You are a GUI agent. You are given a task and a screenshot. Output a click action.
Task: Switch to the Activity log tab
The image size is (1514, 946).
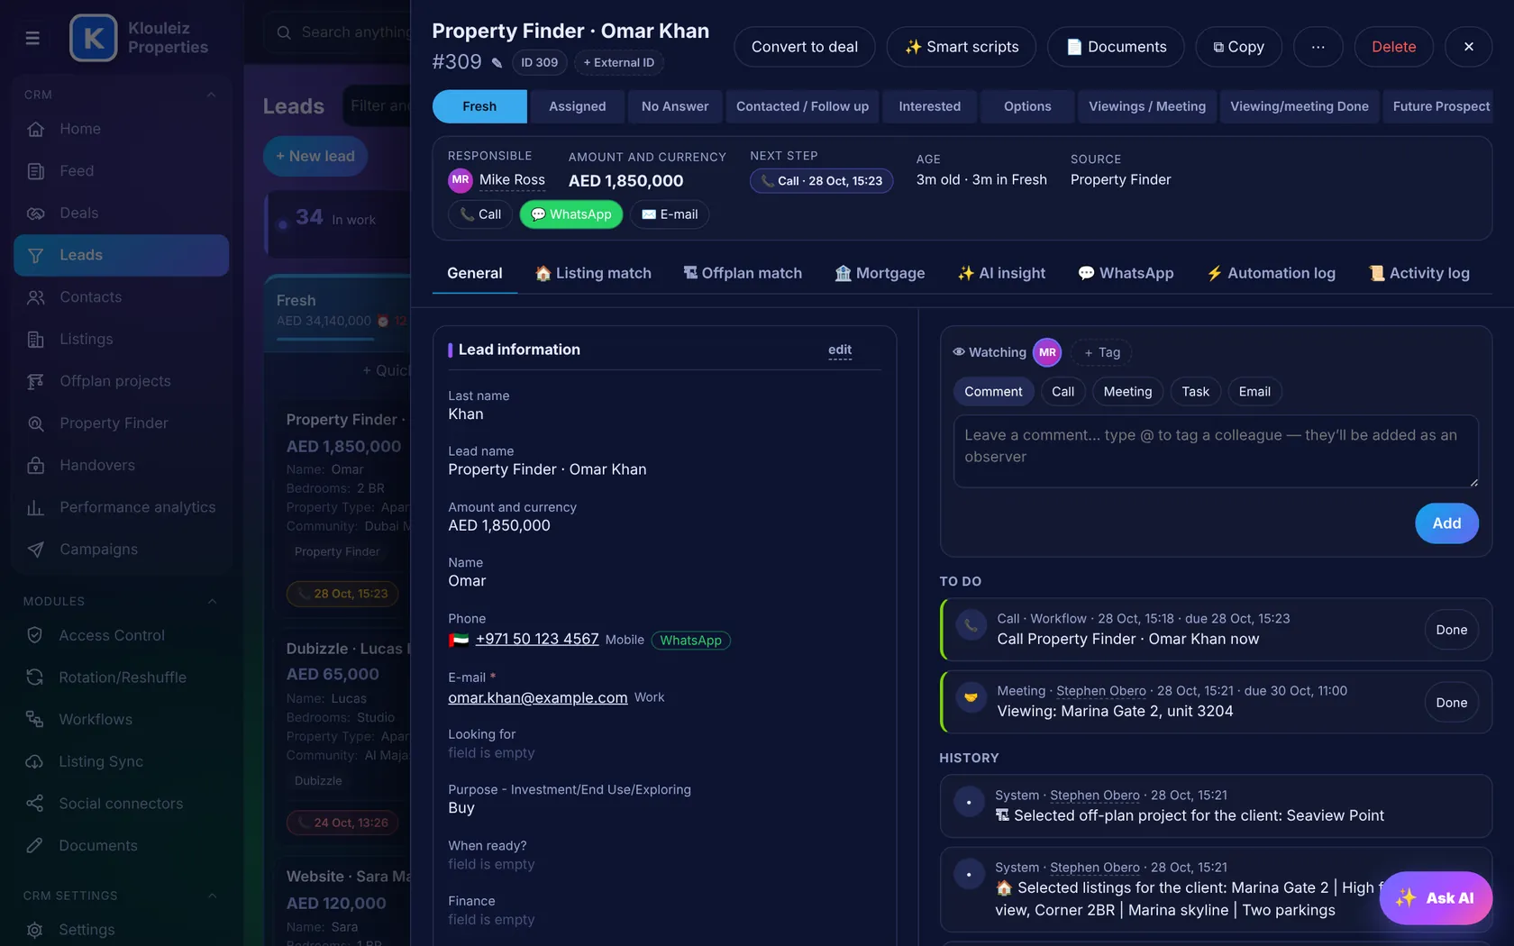pos(1418,273)
